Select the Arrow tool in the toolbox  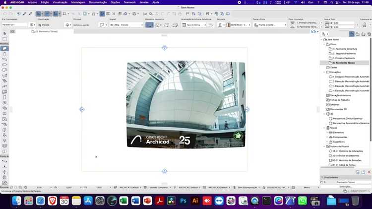tap(5, 33)
